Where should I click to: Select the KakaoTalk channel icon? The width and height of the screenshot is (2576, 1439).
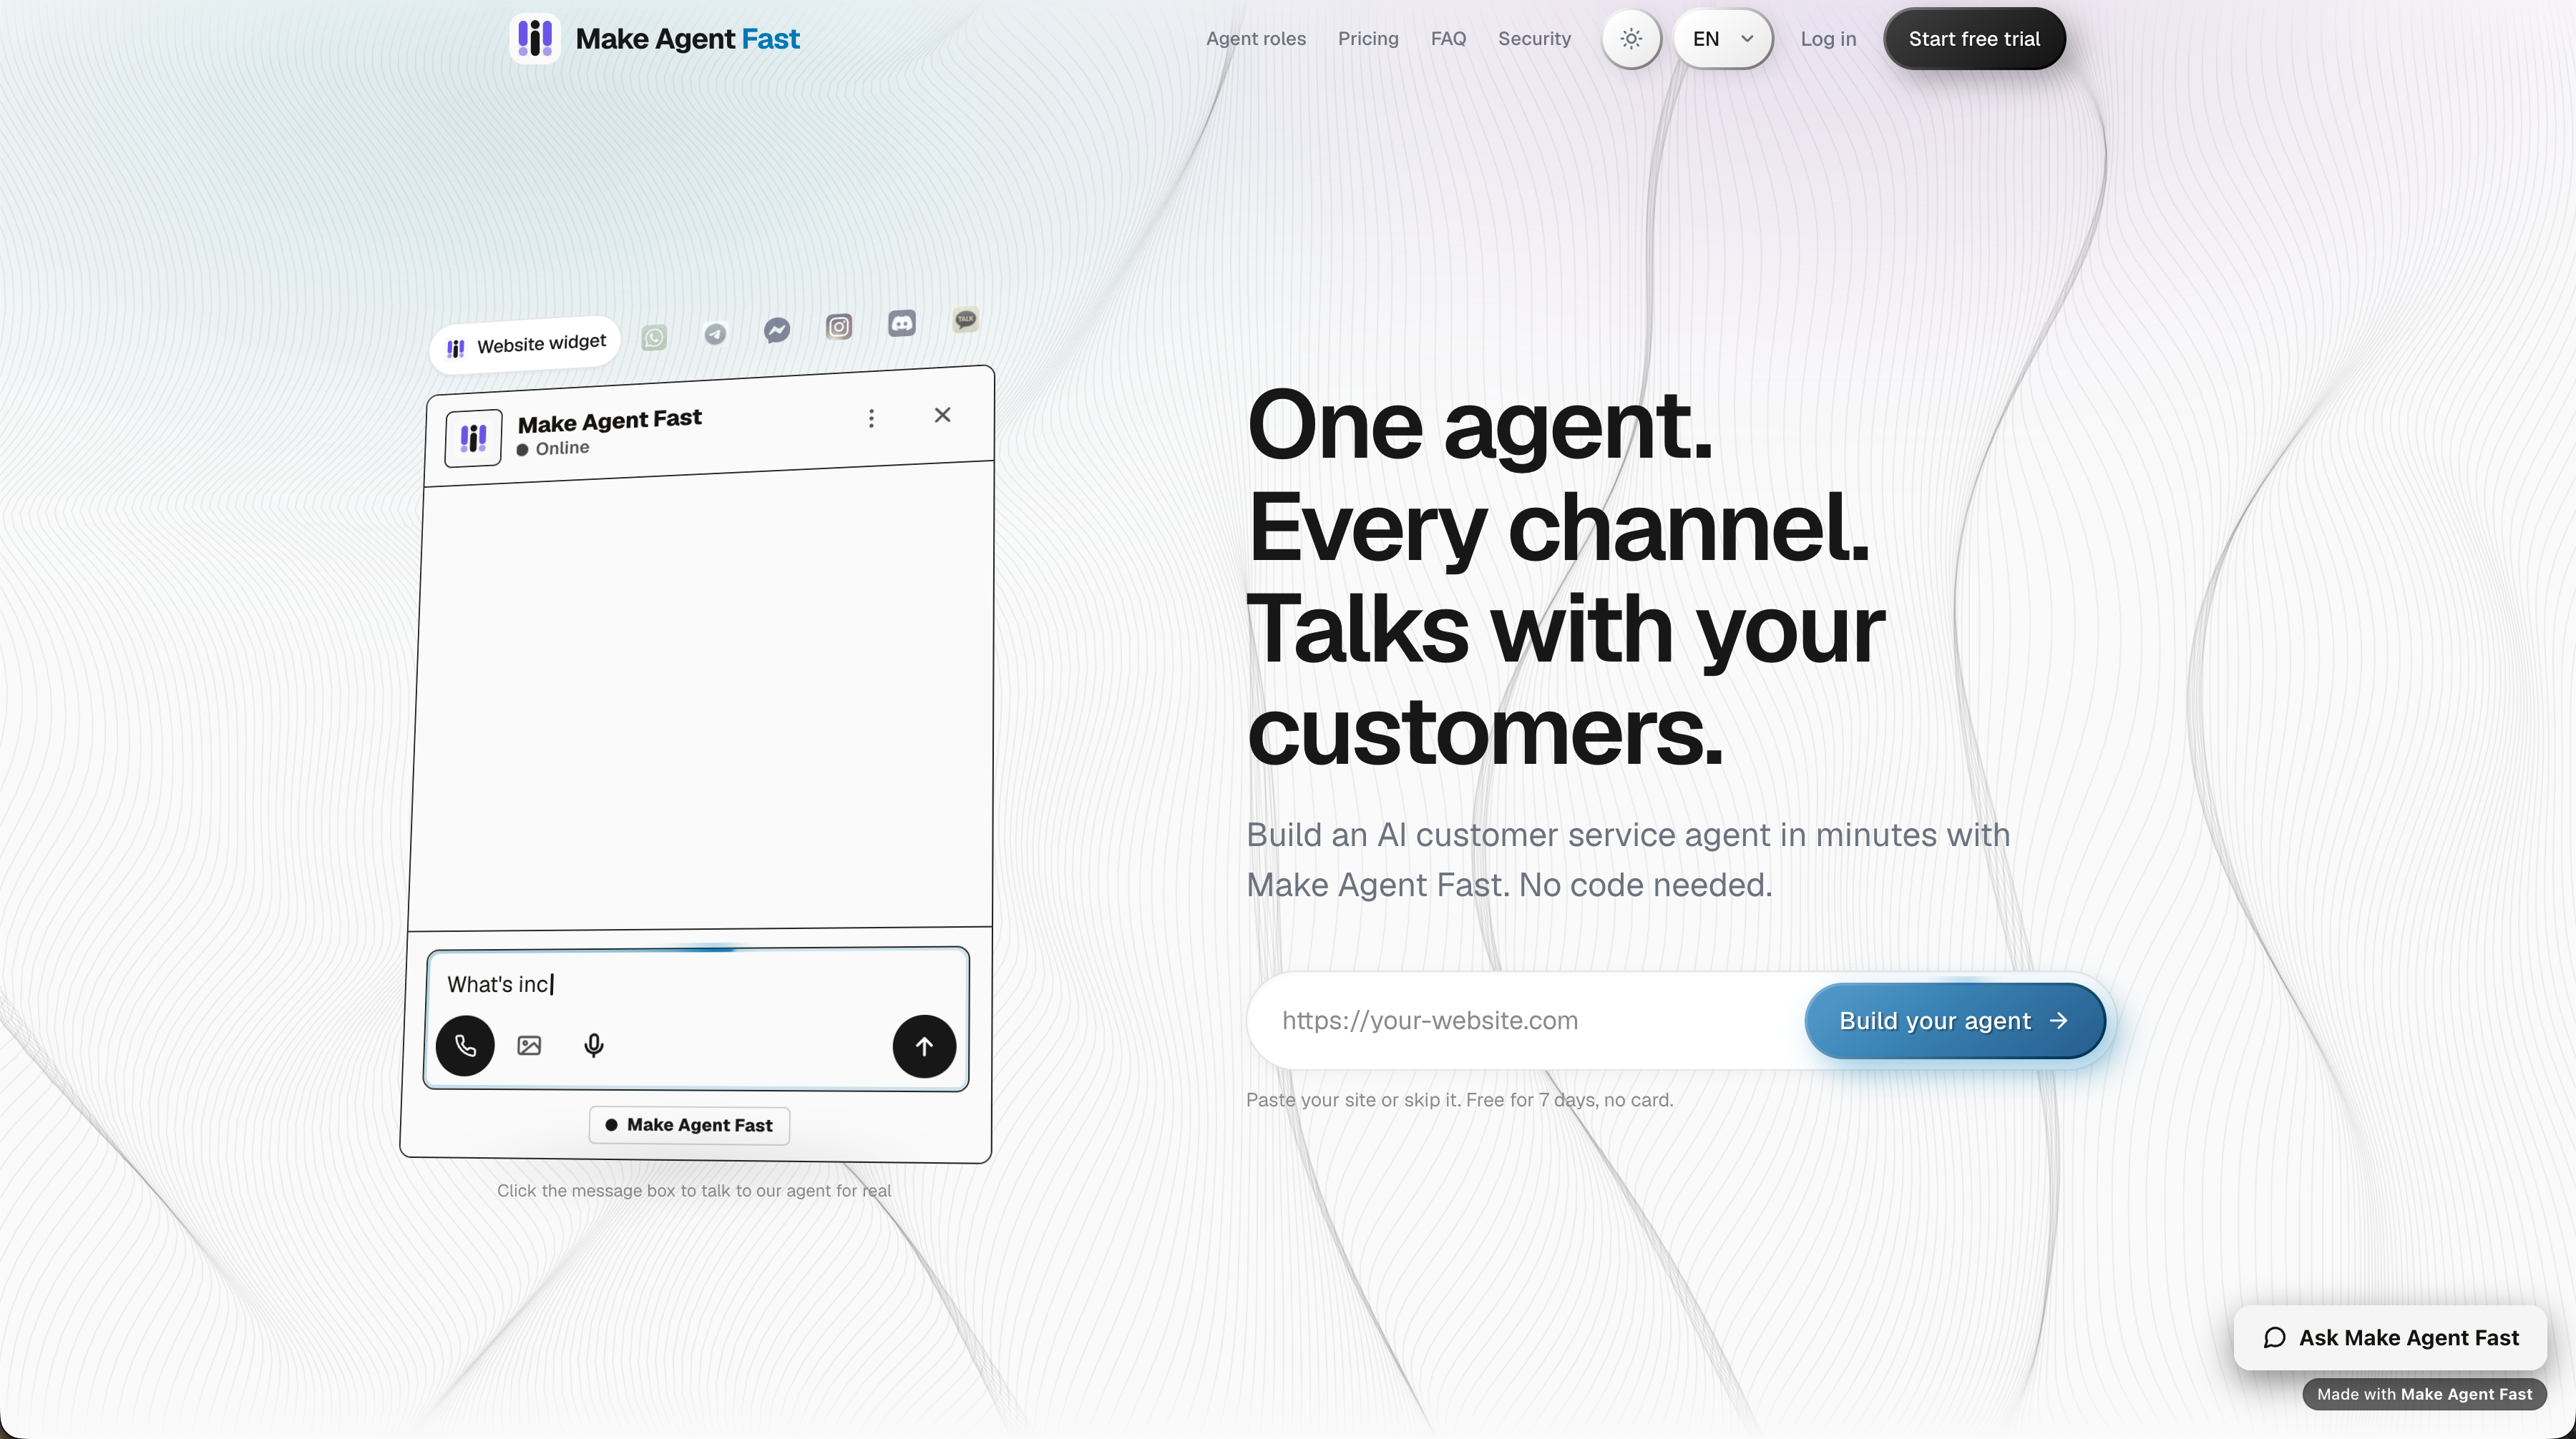(965, 320)
